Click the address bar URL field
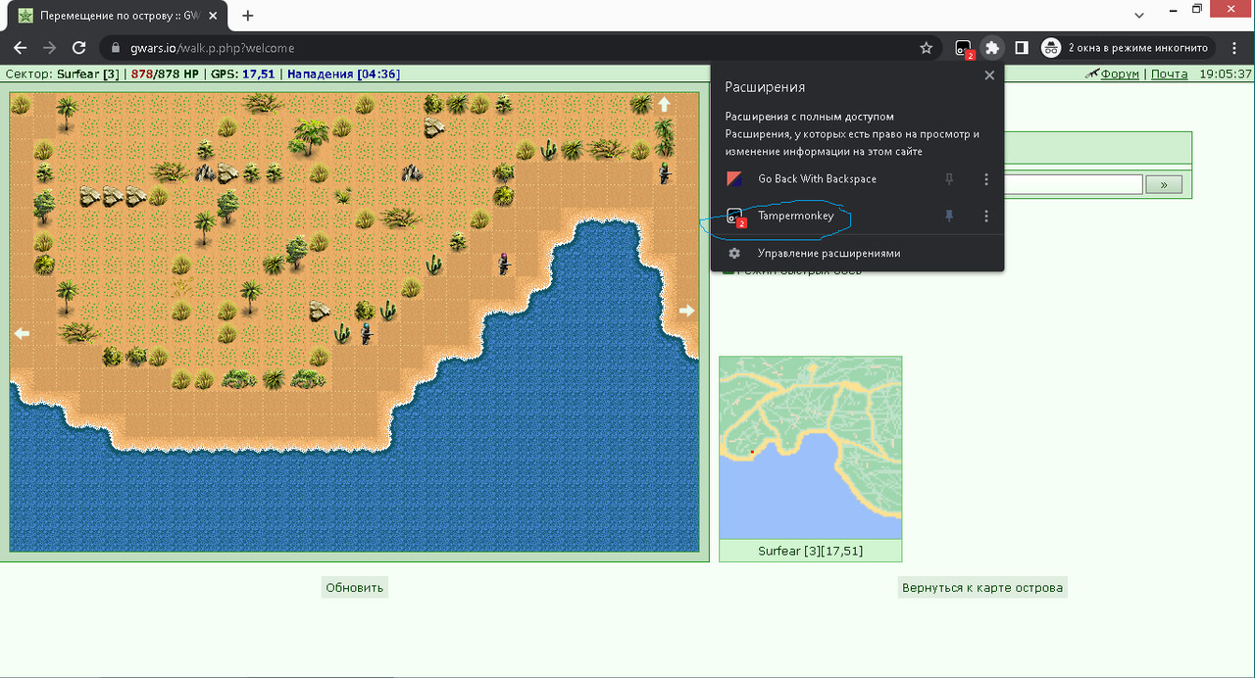The image size is (1255, 678). pos(520,47)
